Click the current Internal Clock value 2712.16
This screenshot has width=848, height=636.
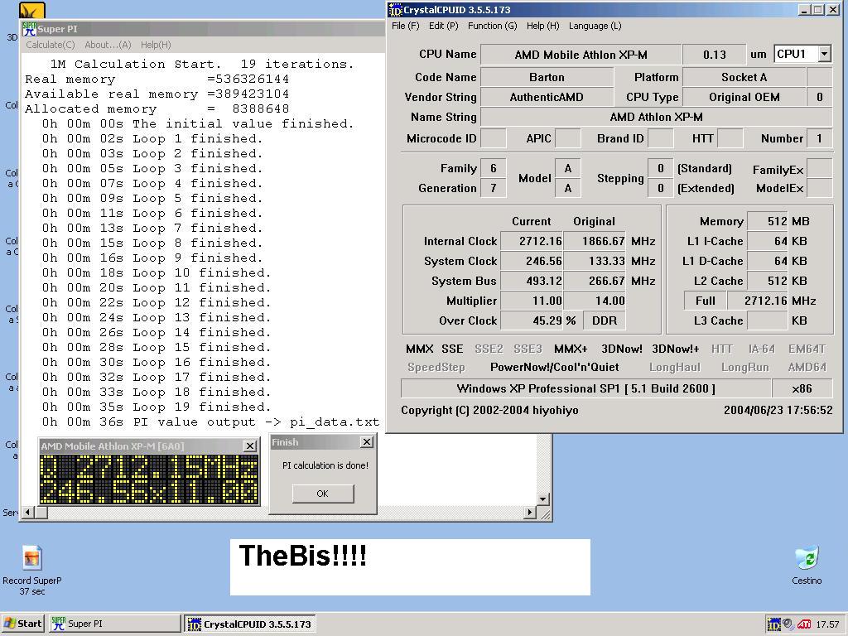pos(532,241)
